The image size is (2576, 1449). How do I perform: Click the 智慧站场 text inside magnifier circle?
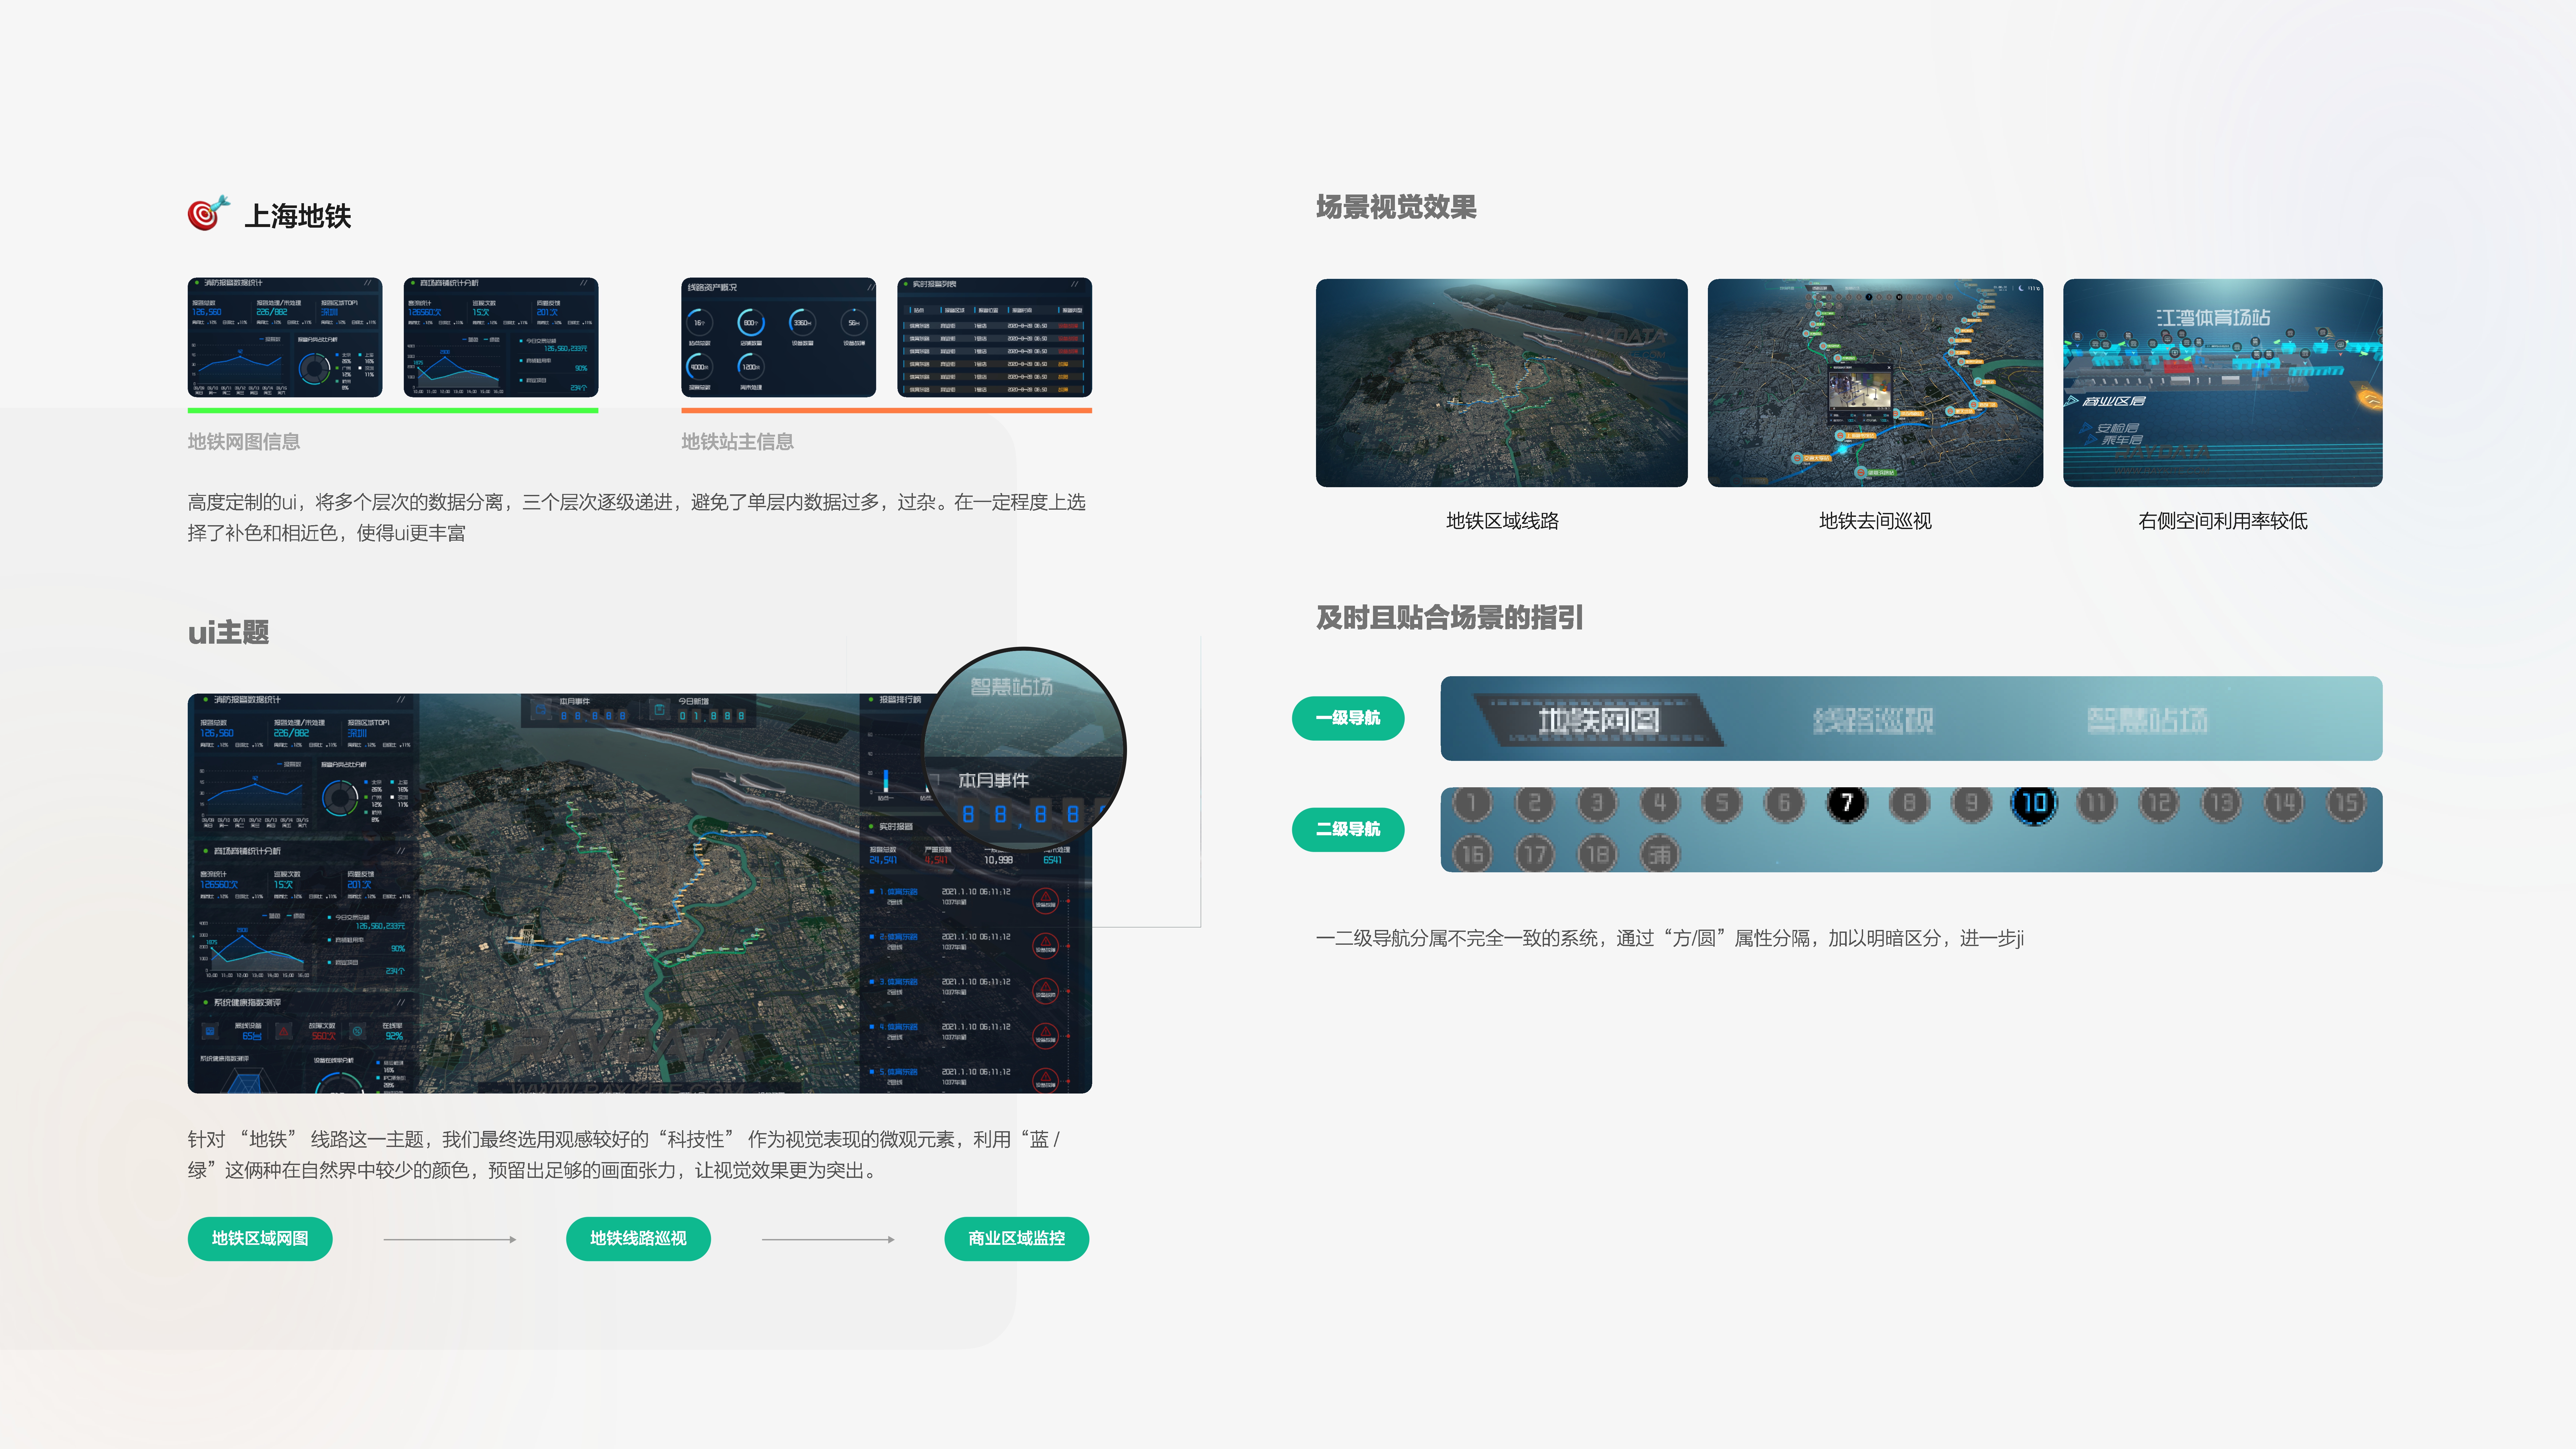[x=1012, y=687]
